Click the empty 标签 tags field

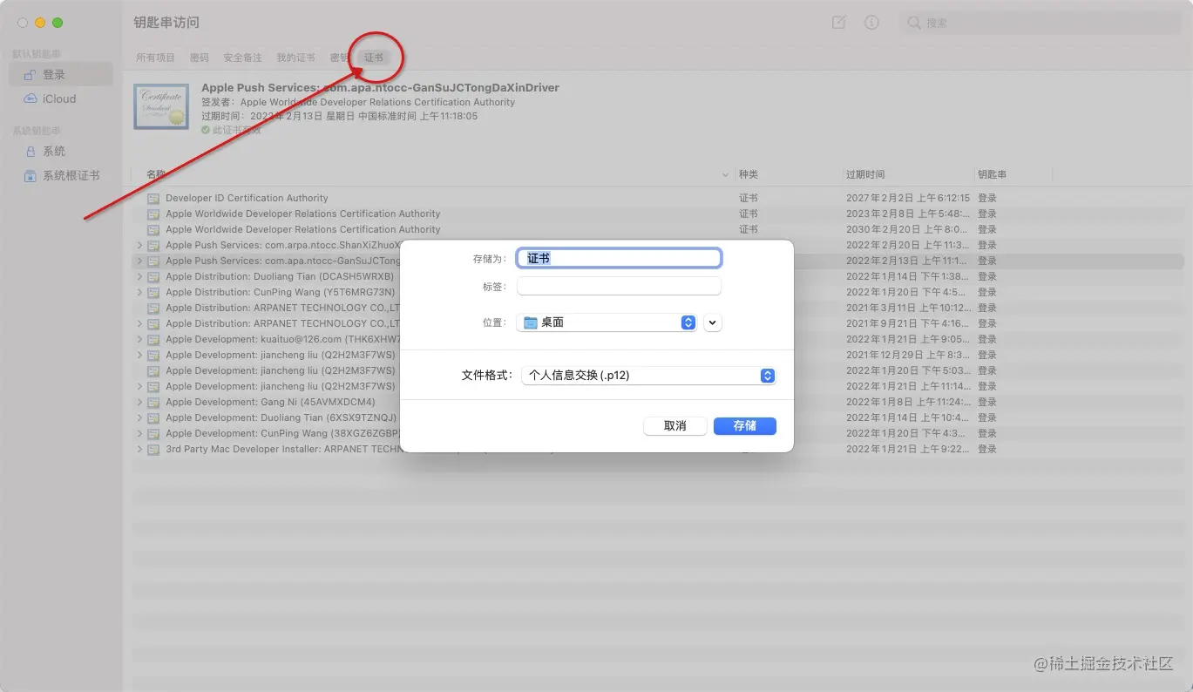[x=619, y=286]
